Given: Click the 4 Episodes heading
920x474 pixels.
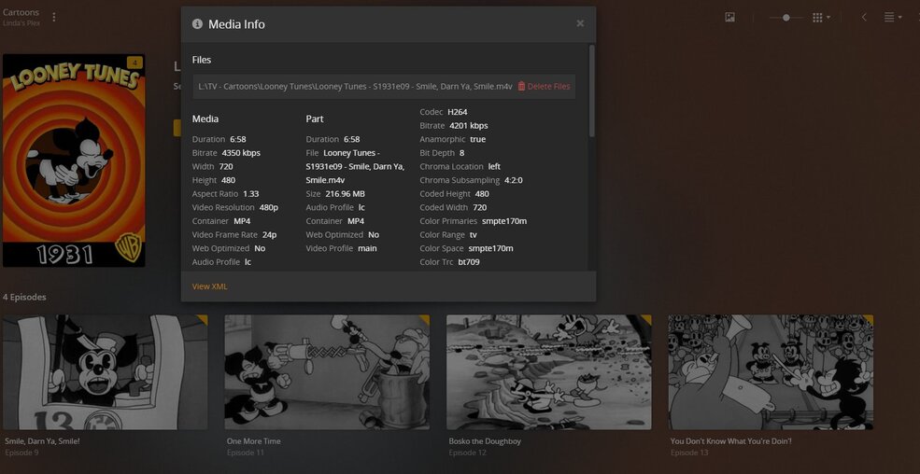Looking at the screenshot, I should point(24,297).
